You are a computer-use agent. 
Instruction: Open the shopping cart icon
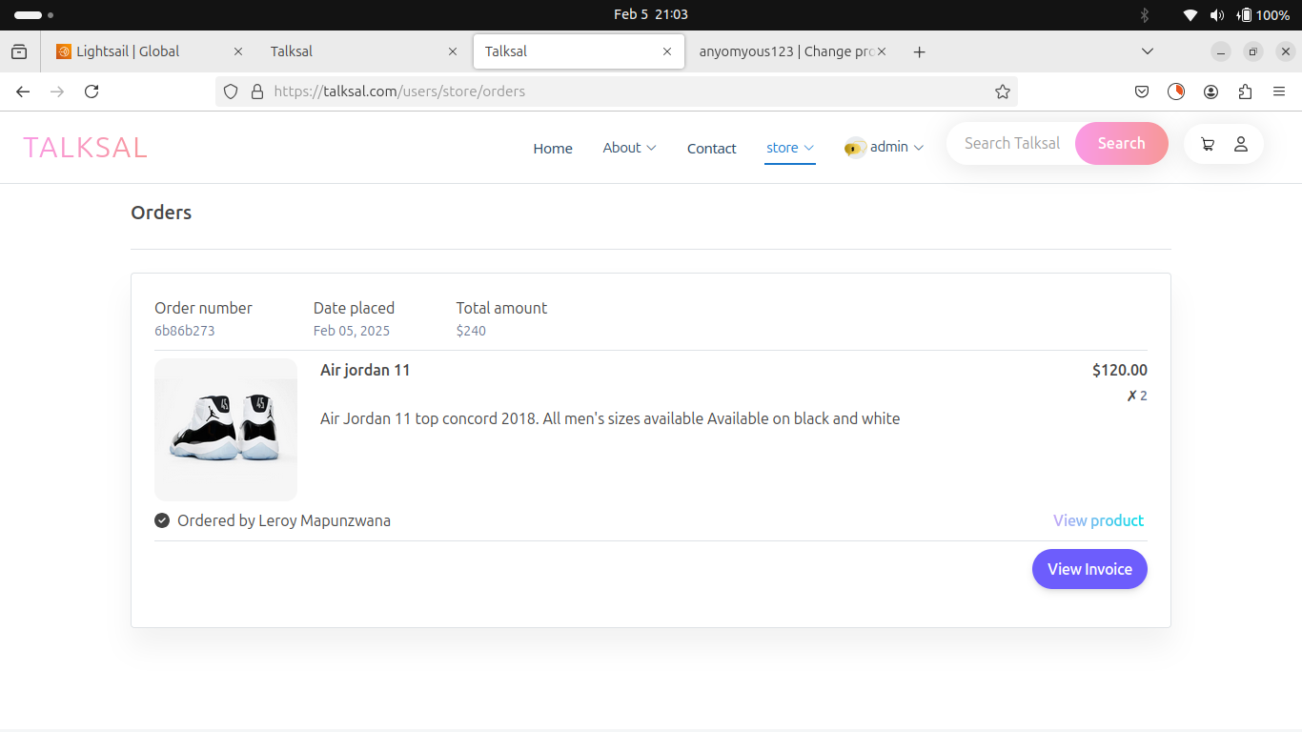[x=1208, y=145]
